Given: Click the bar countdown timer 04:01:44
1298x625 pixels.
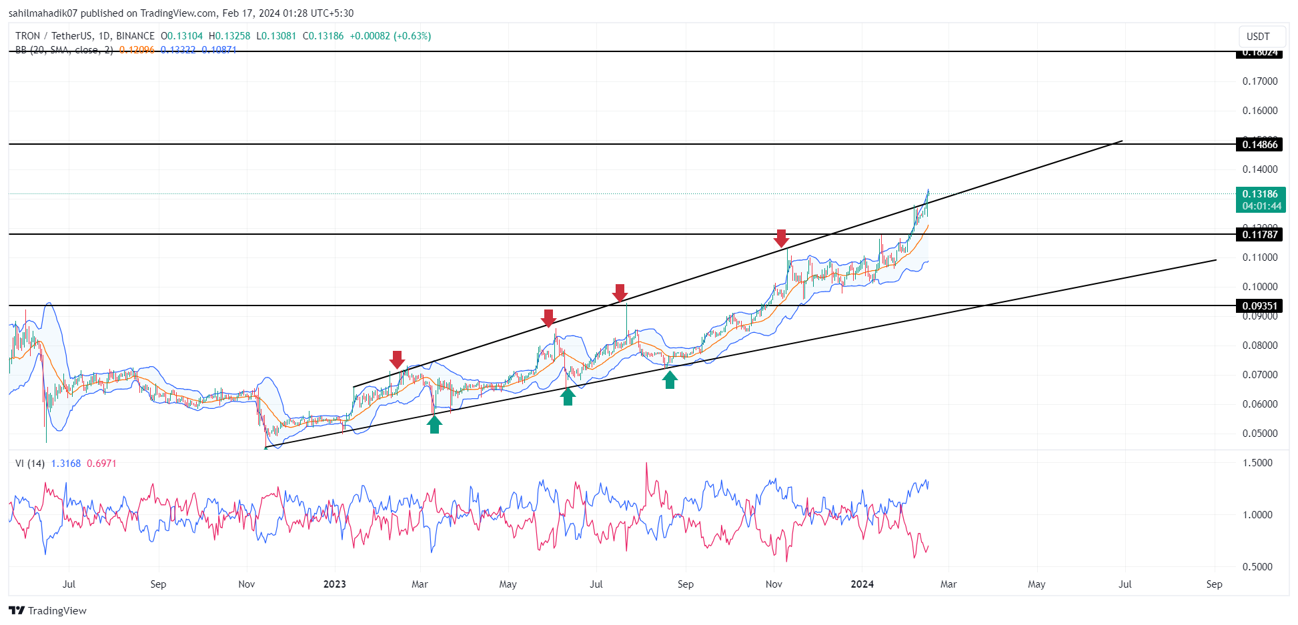Looking at the screenshot, I should 1261,206.
